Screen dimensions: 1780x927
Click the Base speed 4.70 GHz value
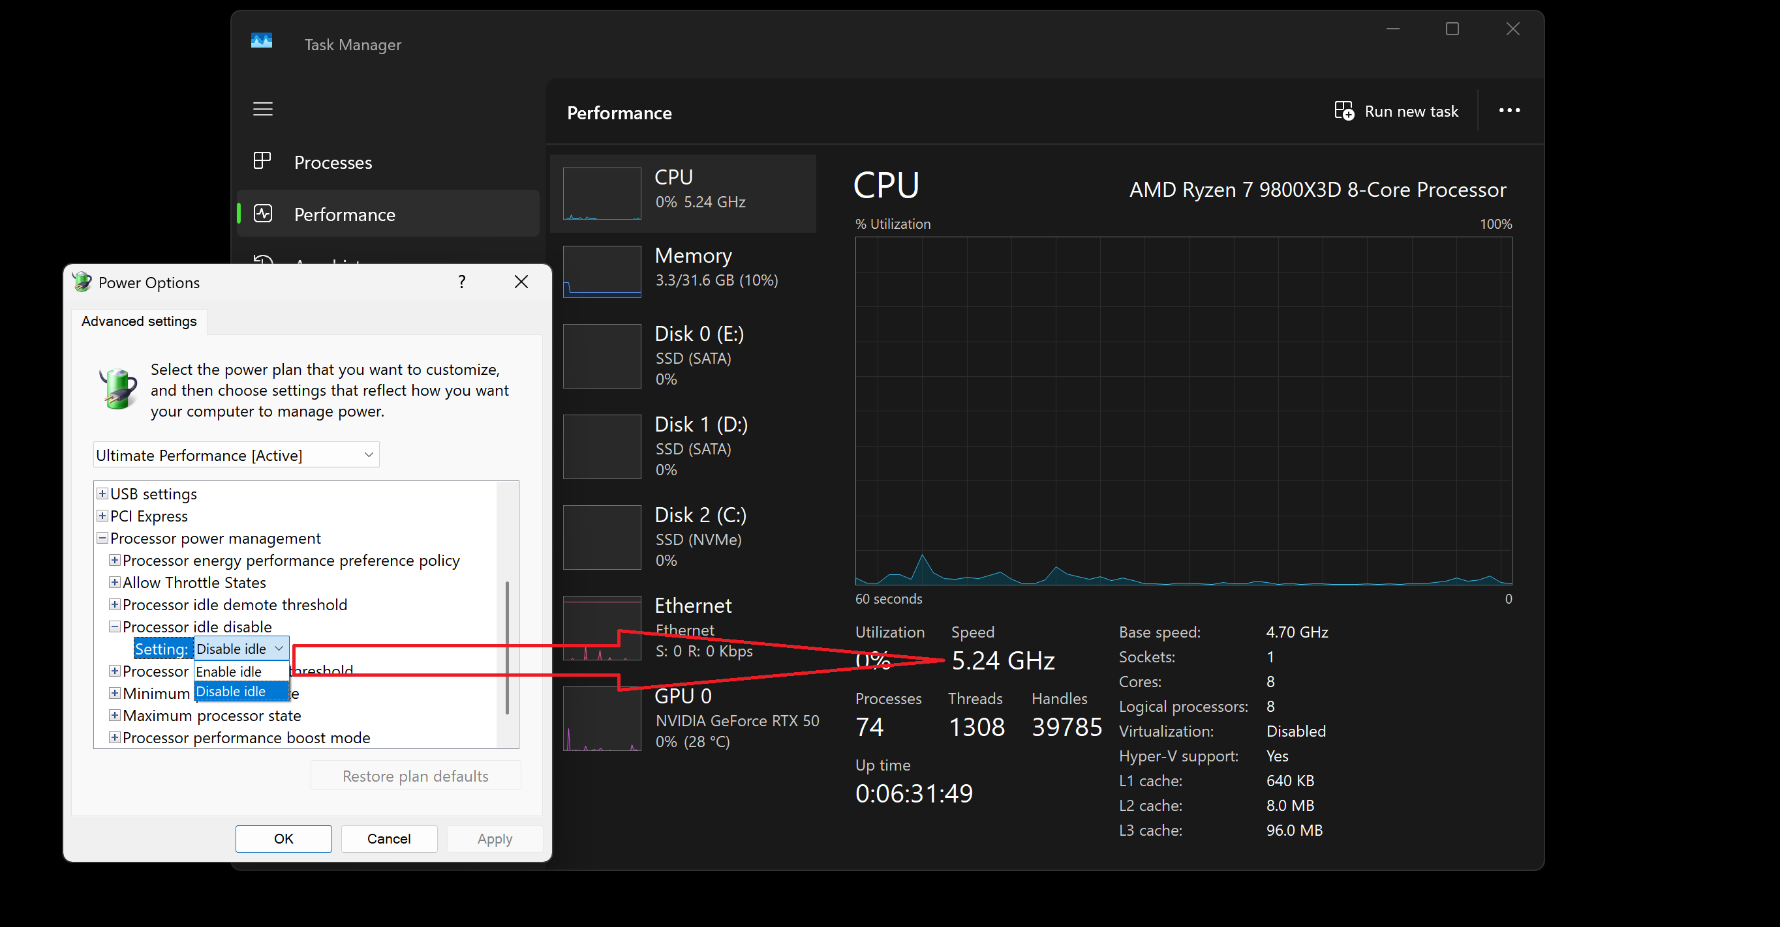[x=1297, y=632]
